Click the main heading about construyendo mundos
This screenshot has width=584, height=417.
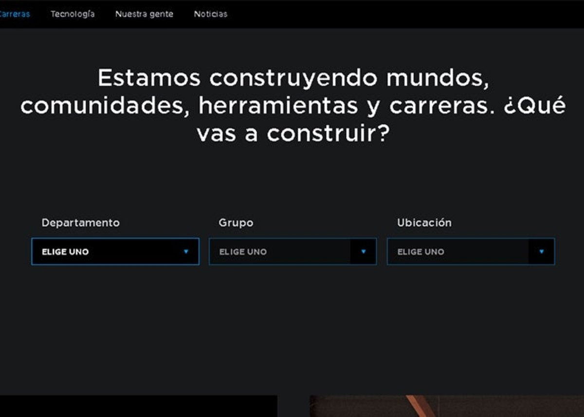coord(292,104)
